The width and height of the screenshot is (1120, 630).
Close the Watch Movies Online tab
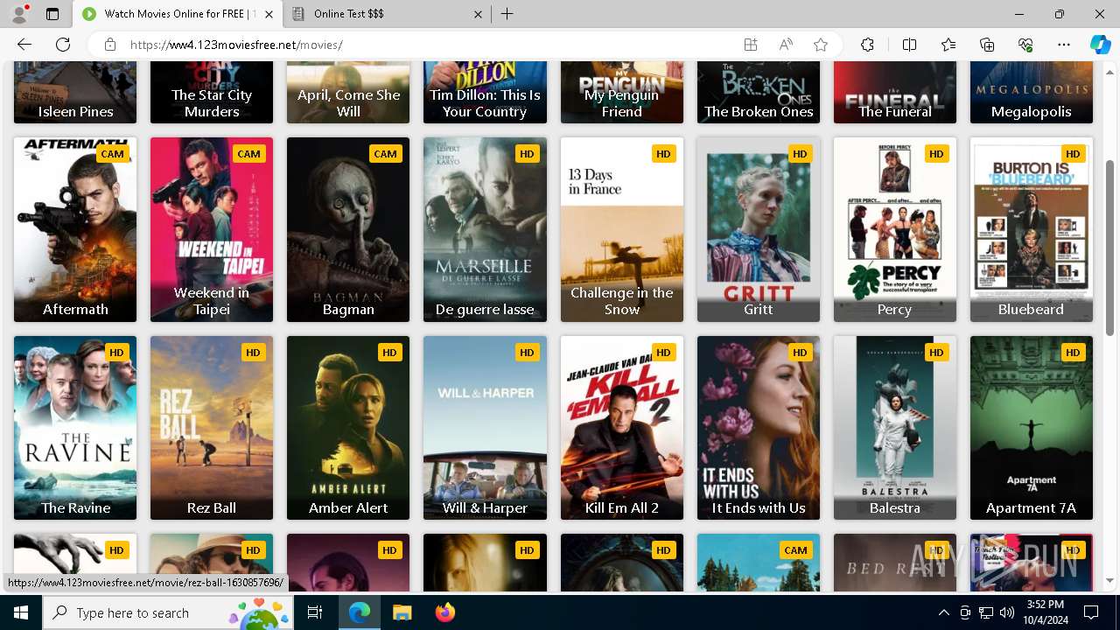pos(269,14)
